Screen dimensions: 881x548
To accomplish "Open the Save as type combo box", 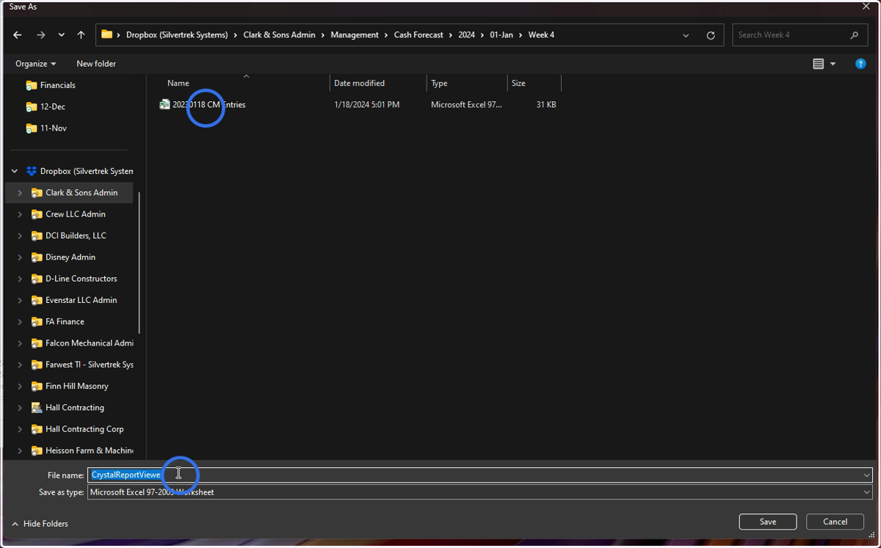I will 480,492.
